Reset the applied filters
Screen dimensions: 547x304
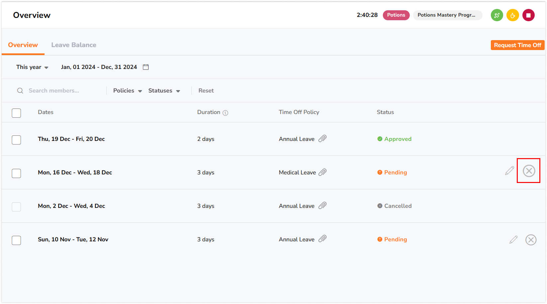[206, 91]
